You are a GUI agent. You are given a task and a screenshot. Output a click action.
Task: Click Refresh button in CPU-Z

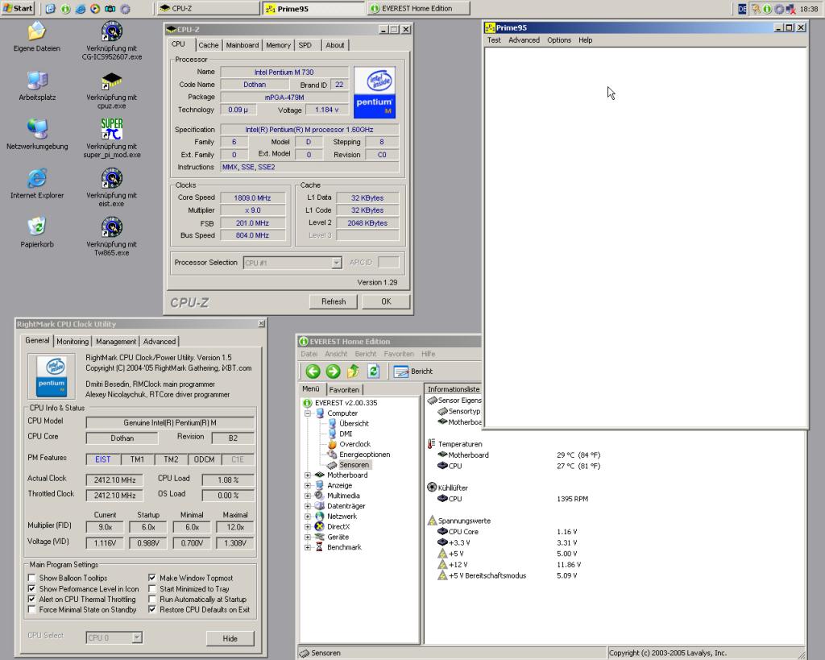(334, 301)
